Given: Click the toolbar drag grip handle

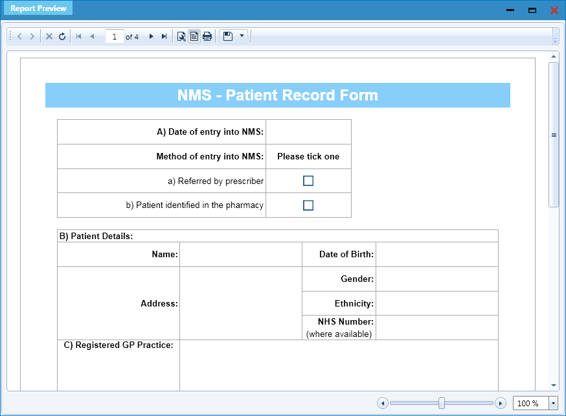Looking at the screenshot, I should pos(10,36).
